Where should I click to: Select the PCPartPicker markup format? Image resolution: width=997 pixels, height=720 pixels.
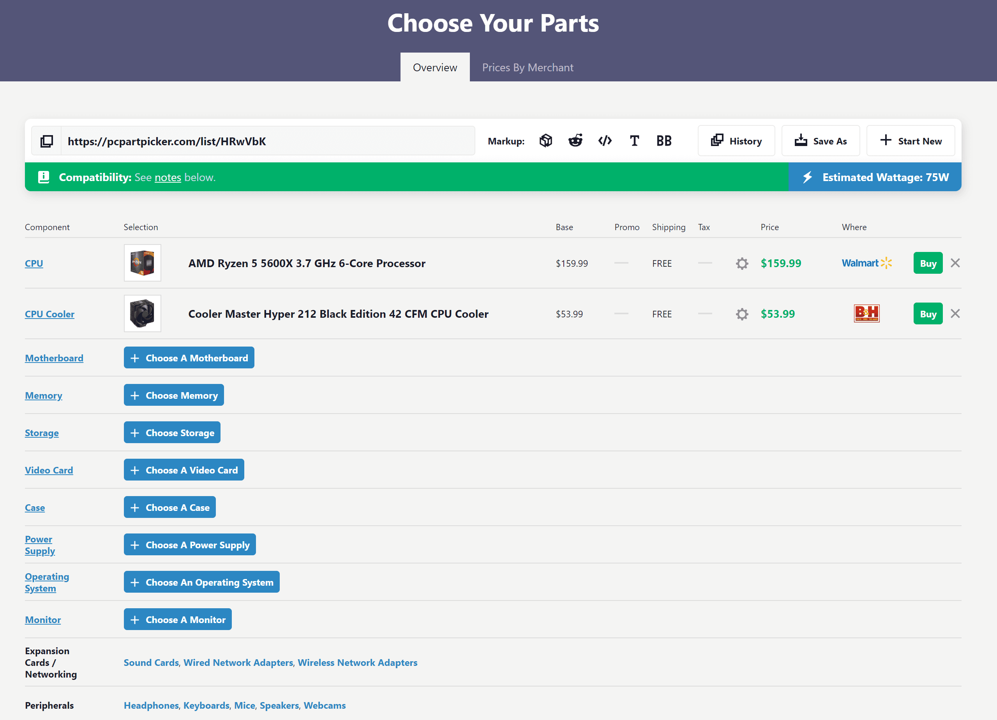click(x=546, y=141)
